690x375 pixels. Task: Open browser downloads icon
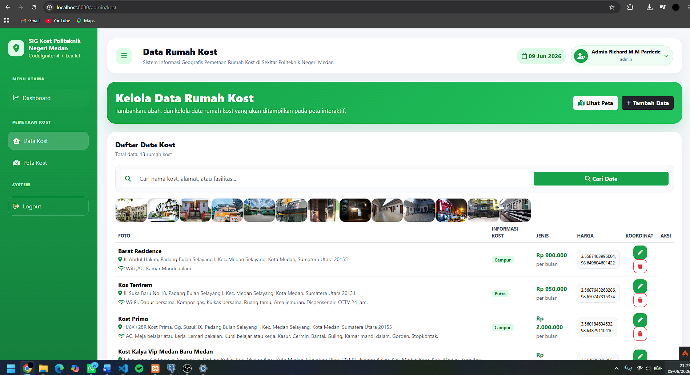tap(650, 7)
